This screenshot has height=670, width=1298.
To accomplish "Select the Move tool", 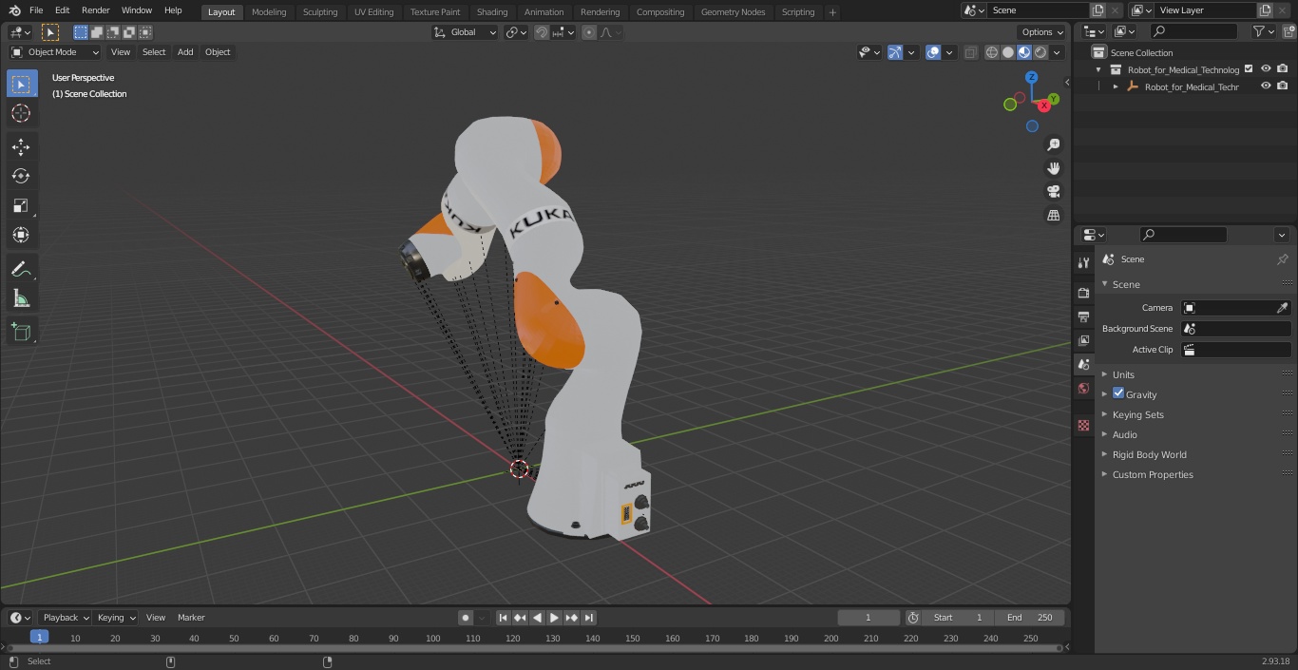I will click(x=21, y=146).
